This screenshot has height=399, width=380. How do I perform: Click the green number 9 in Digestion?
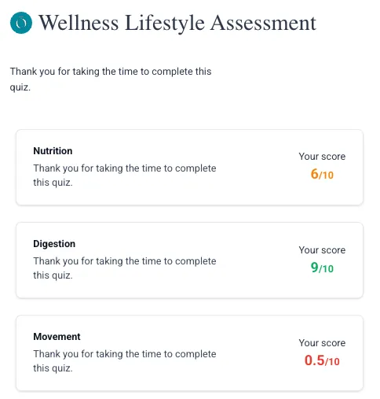coord(314,268)
